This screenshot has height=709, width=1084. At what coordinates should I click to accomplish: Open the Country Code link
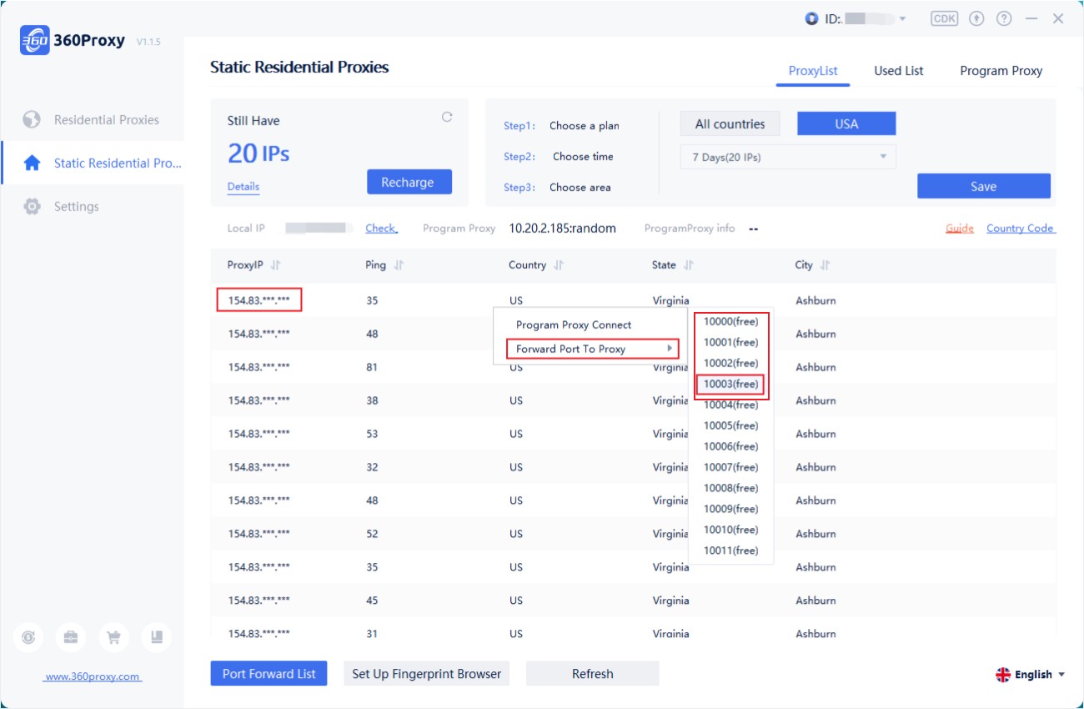[x=1021, y=229]
